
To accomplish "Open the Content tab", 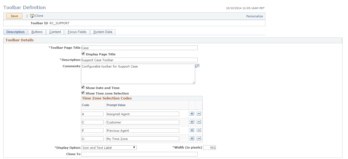I will click(x=55, y=32).
